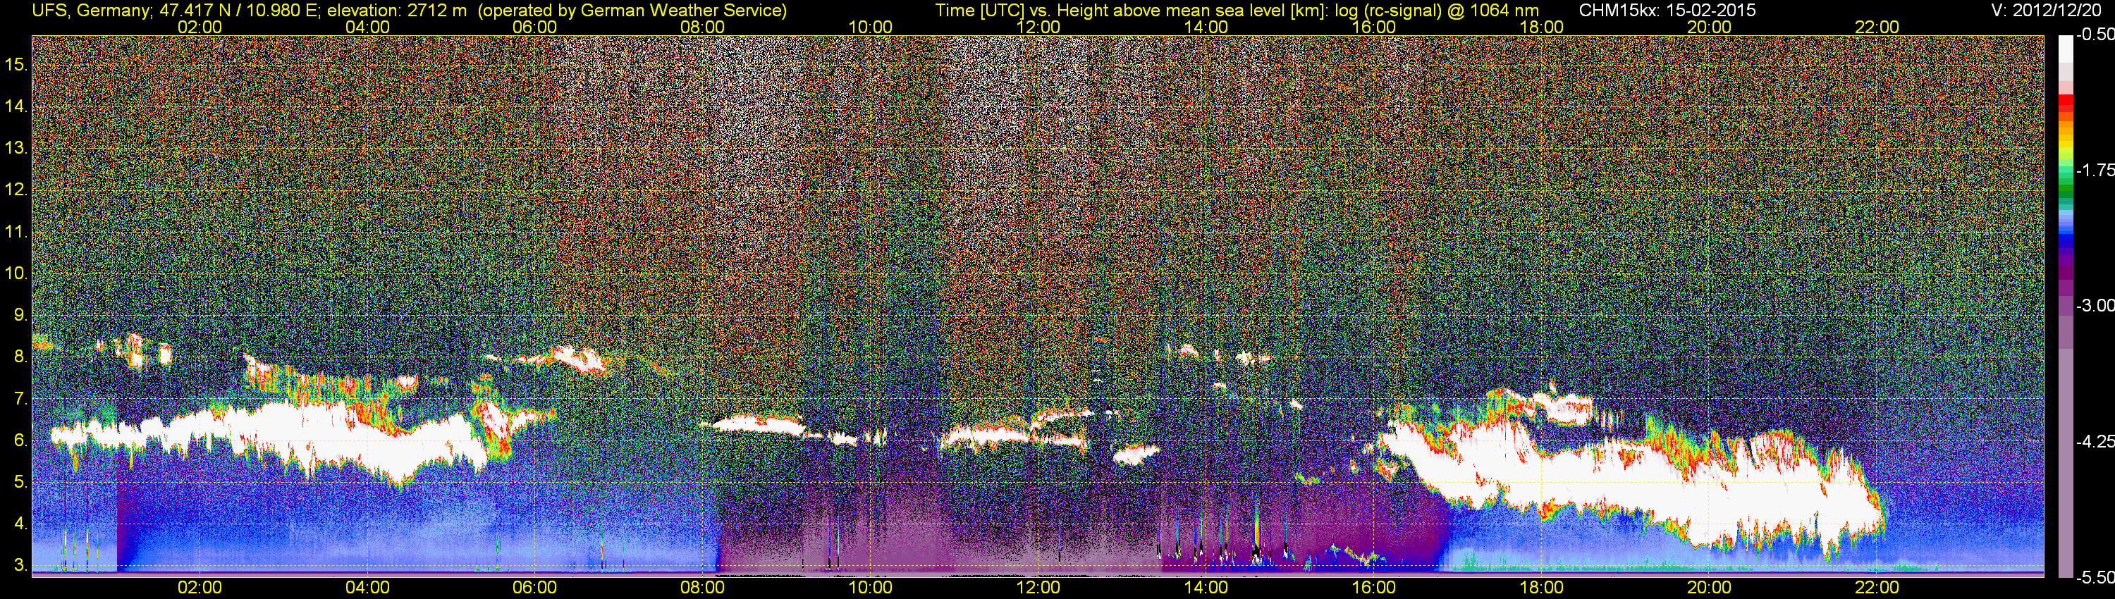The height and width of the screenshot is (599, 2115).
Task: Click the 04:00 label on the upper time axis
Action: 367,27
